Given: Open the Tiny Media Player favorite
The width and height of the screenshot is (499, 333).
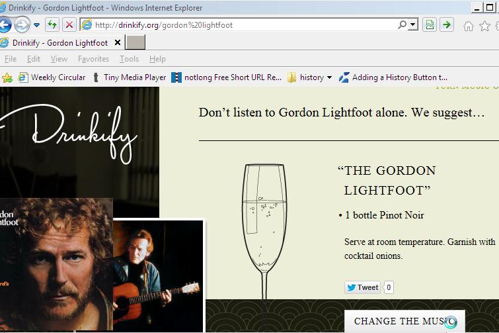Looking at the screenshot, I should tap(129, 77).
